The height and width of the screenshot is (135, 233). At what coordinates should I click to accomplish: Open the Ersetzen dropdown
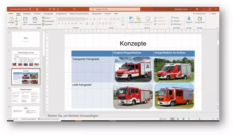(x=177, y=21)
